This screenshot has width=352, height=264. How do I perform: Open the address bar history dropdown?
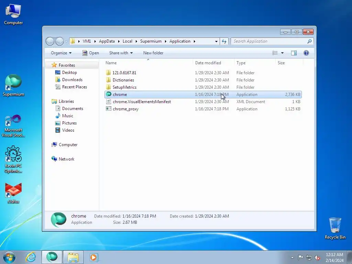click(x=216, y=41)
